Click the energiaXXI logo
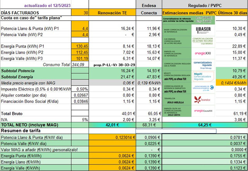Image resolution: width=248 pixels, height=171 pixels. coord(203,53)
